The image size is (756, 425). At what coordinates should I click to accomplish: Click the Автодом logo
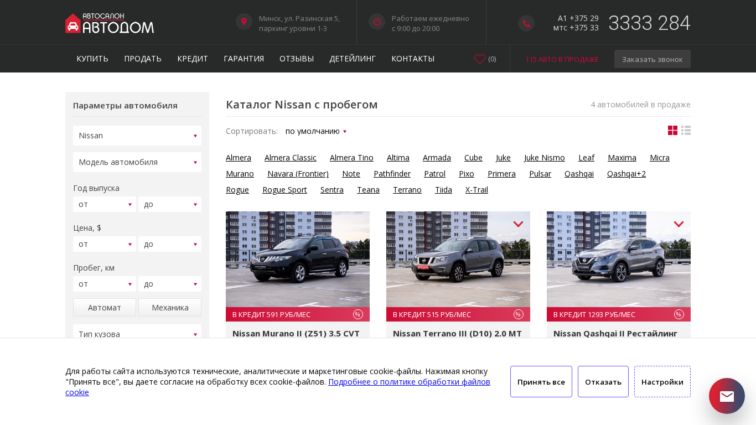[110, 23]
